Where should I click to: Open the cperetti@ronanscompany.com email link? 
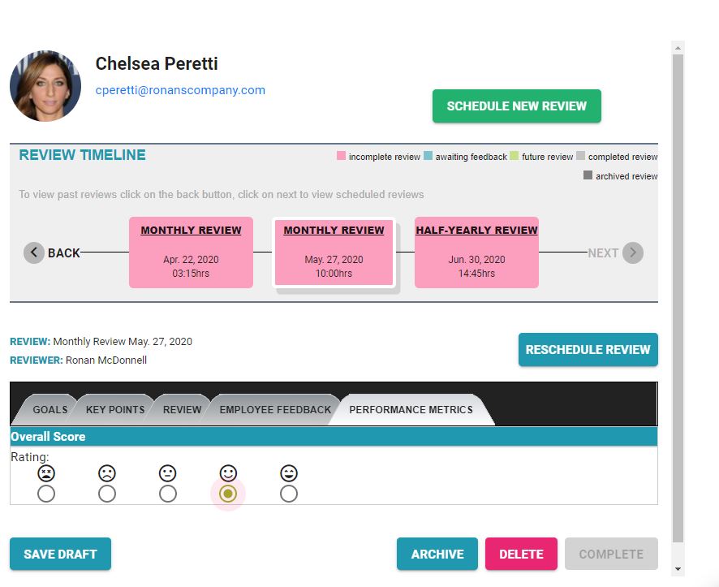coord(180,90)
